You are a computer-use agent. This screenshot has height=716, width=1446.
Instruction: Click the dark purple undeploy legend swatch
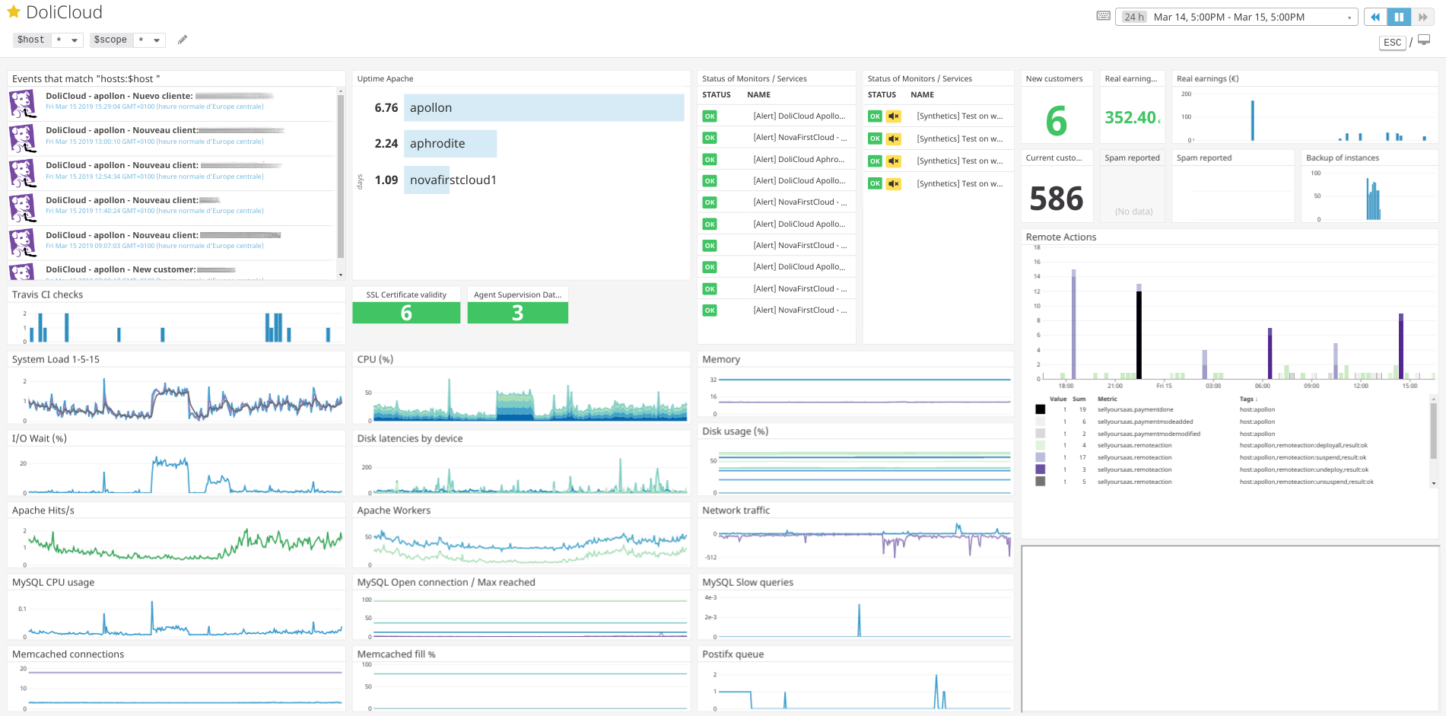click(1040, 469)
